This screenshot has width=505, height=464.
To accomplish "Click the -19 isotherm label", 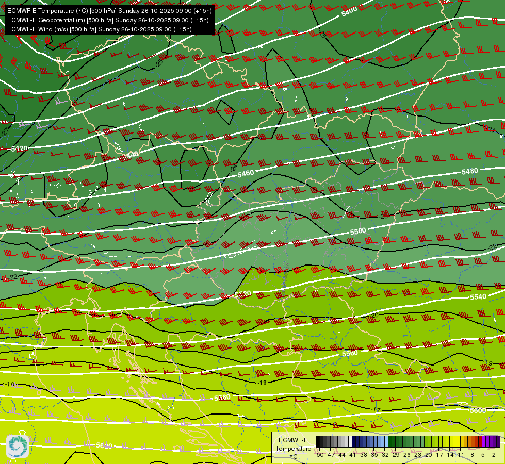I will point(487,363).
